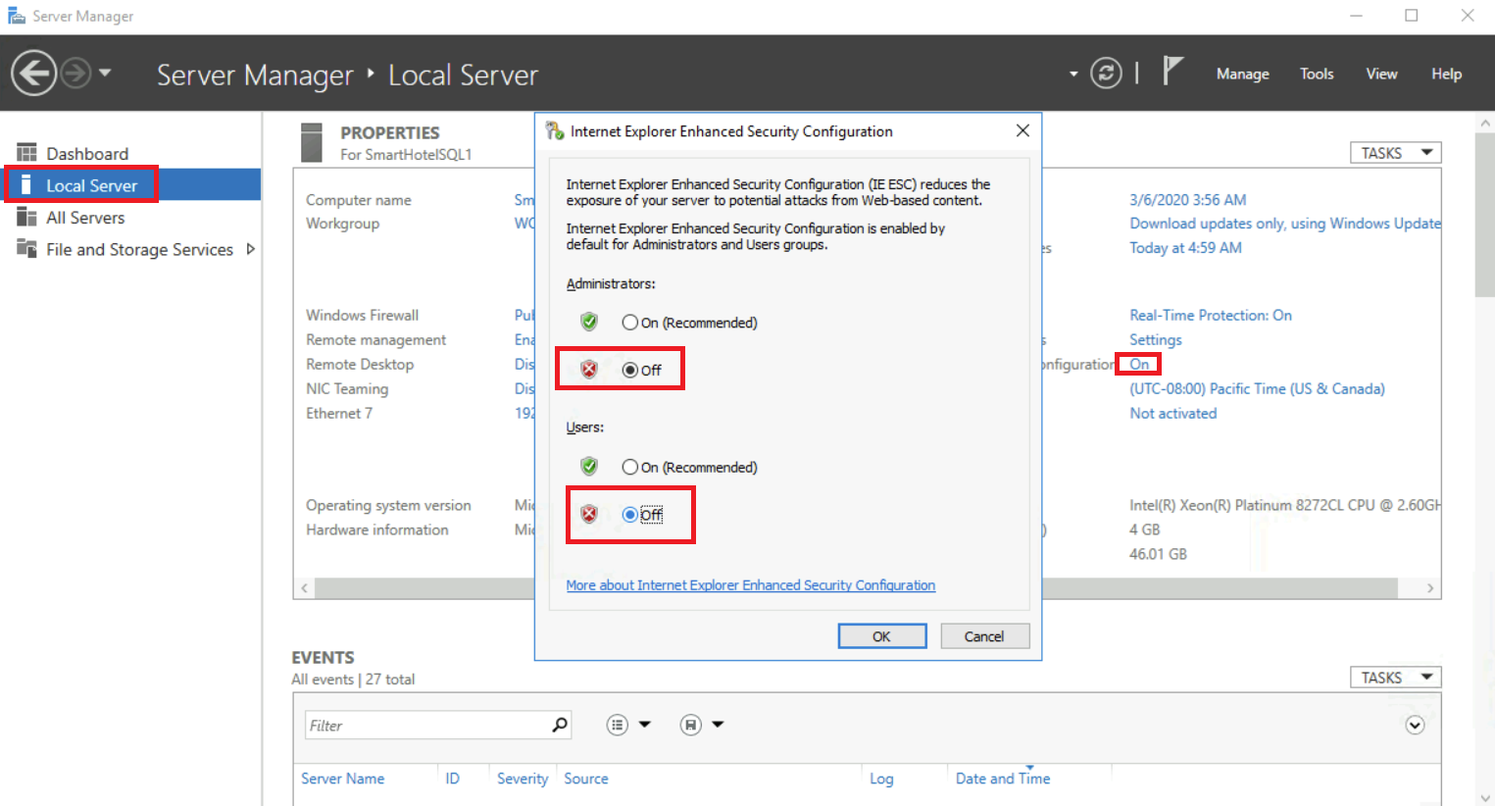Click the events Filter input field
This screenshot has height=806, width=1495.
426,726
